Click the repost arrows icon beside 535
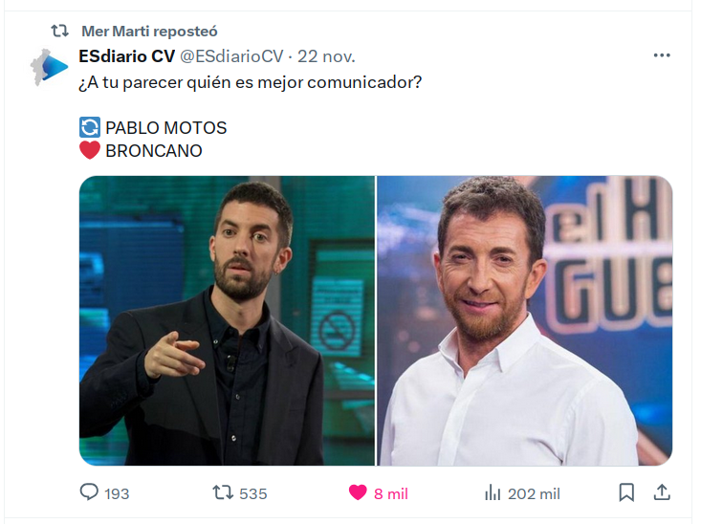Viewport: 701px width, 524px height. click(x=223, y=492)
